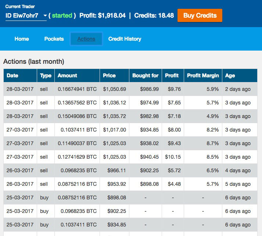Select amount 0.13657562 BTC cell

pyautogui.click(x=77, y=103)
